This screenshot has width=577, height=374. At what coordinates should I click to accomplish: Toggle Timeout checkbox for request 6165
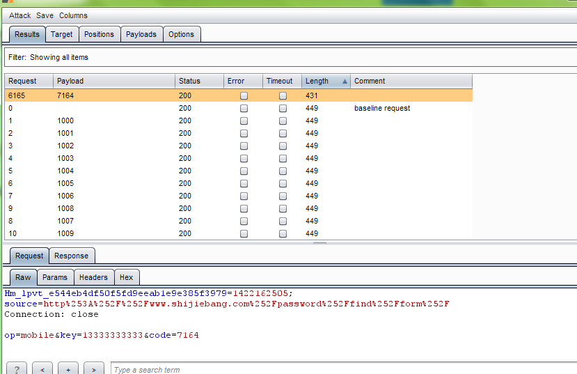tap(283, 95)
